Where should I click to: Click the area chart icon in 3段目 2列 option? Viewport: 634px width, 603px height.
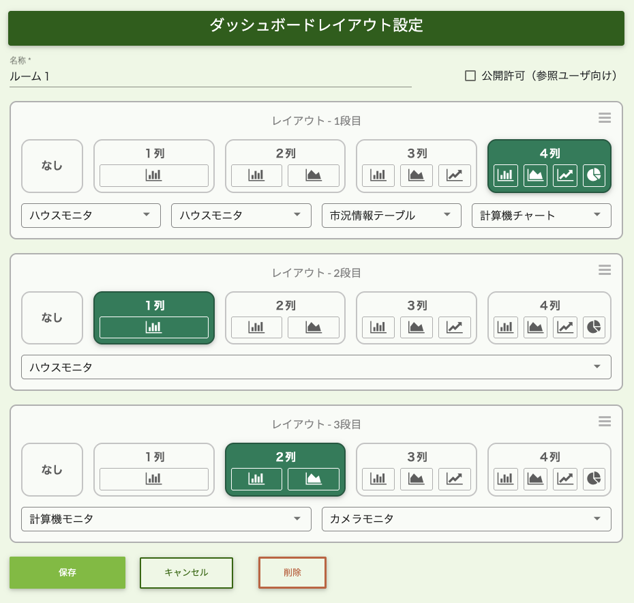[313, 479]
